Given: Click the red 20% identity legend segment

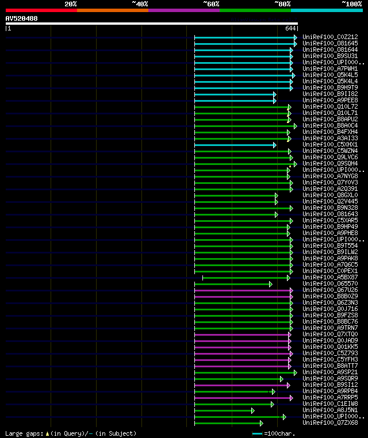Looking at the screenshot, I should point(41,10).
